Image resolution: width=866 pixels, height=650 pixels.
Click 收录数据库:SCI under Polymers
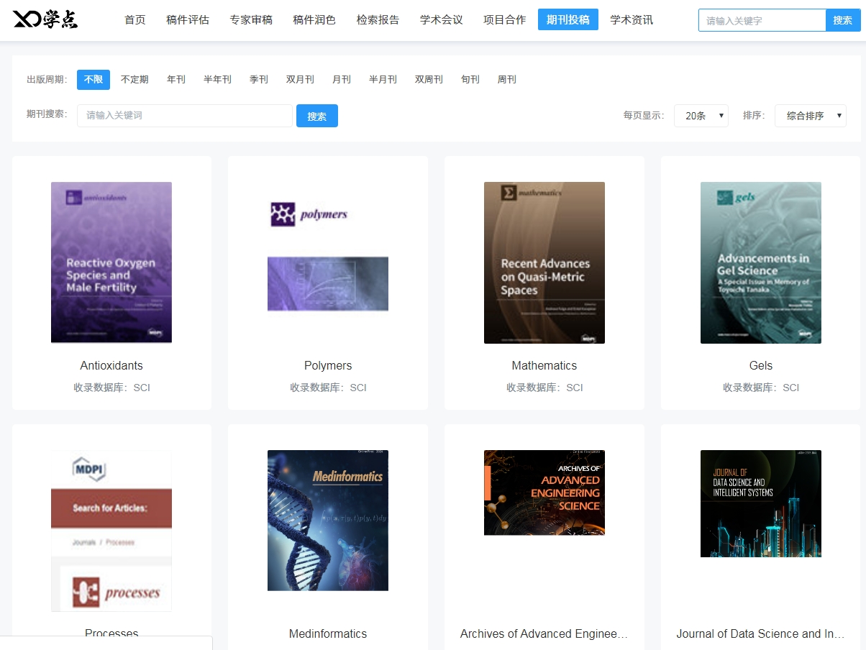click(x=328, y=388)
